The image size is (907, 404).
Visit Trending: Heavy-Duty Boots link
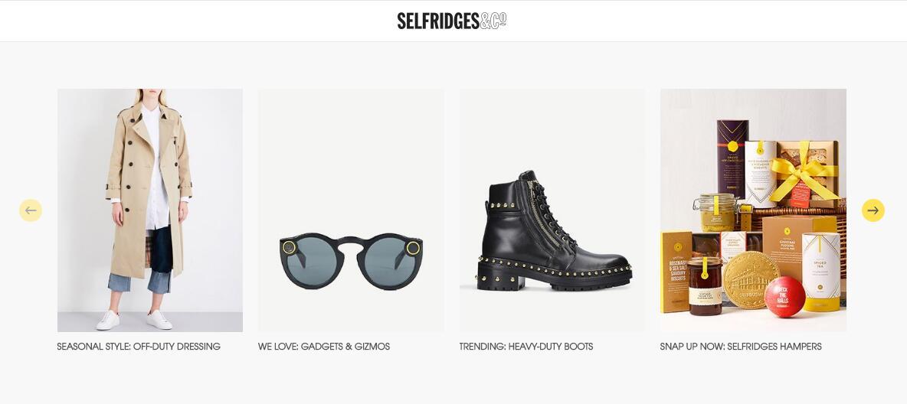coord(526,347)
